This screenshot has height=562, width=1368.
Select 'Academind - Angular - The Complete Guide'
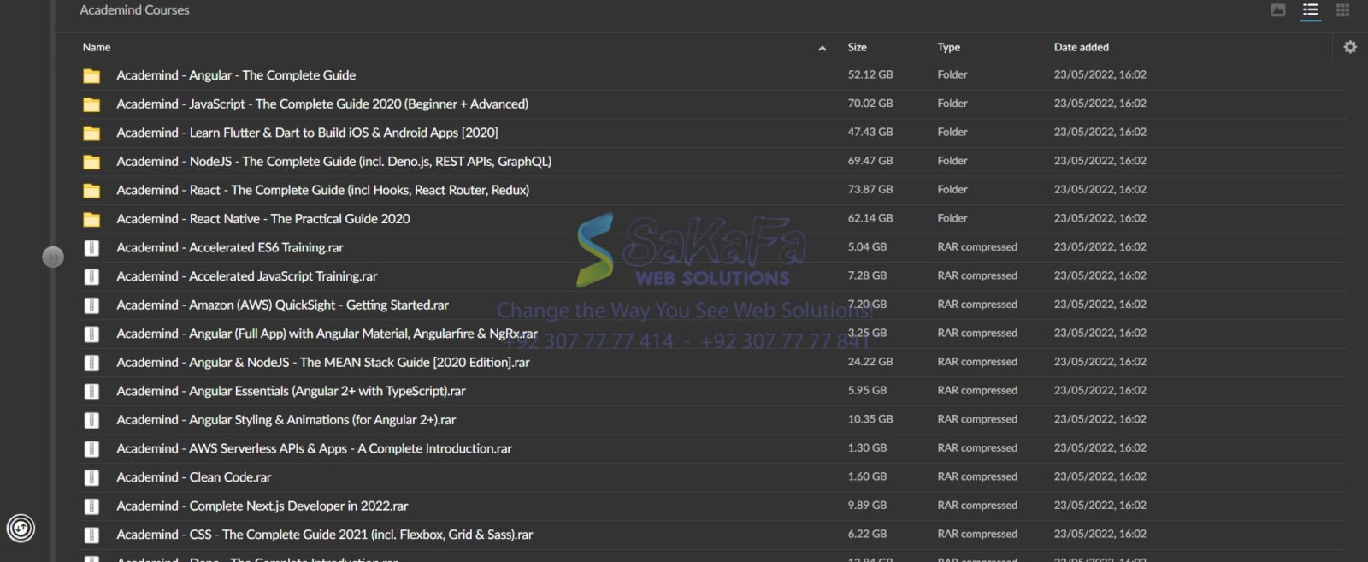coord(236,75)
